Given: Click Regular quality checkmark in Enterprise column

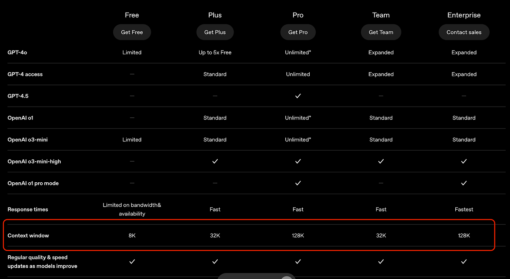Looking at the screenshot, I should (464, 262).
